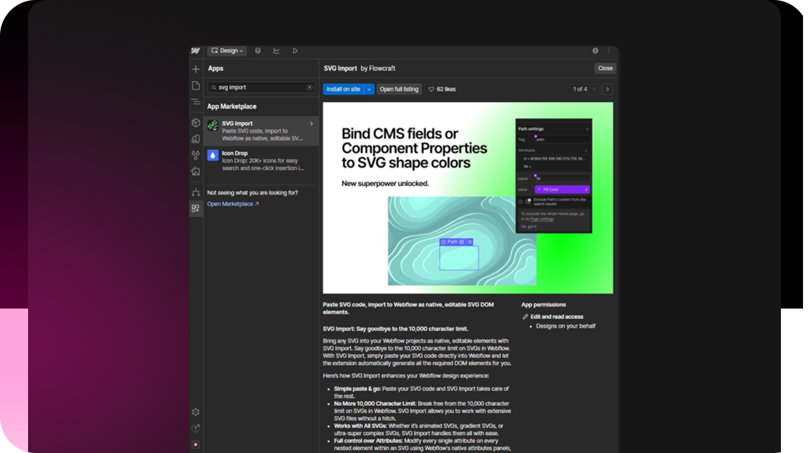809x453 pixels.
Task: Click the '1 of 4' page counter
Action: [x=580, y=89]
